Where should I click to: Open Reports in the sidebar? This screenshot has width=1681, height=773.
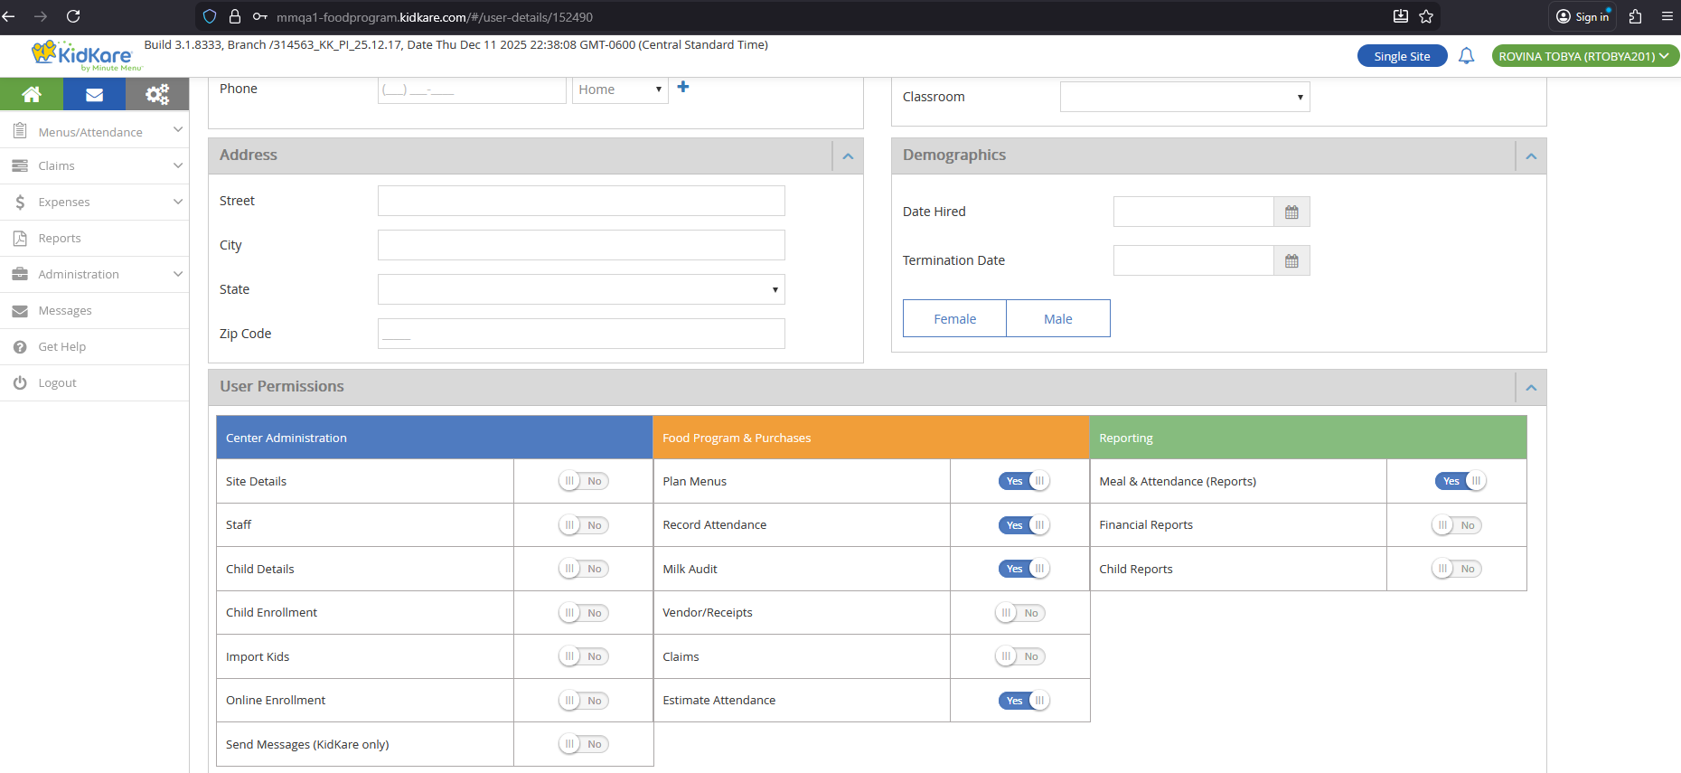[60, 238]
